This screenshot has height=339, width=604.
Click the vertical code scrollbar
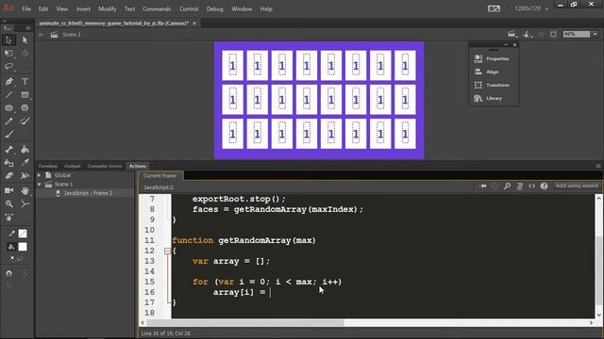(x=598, y=270)
